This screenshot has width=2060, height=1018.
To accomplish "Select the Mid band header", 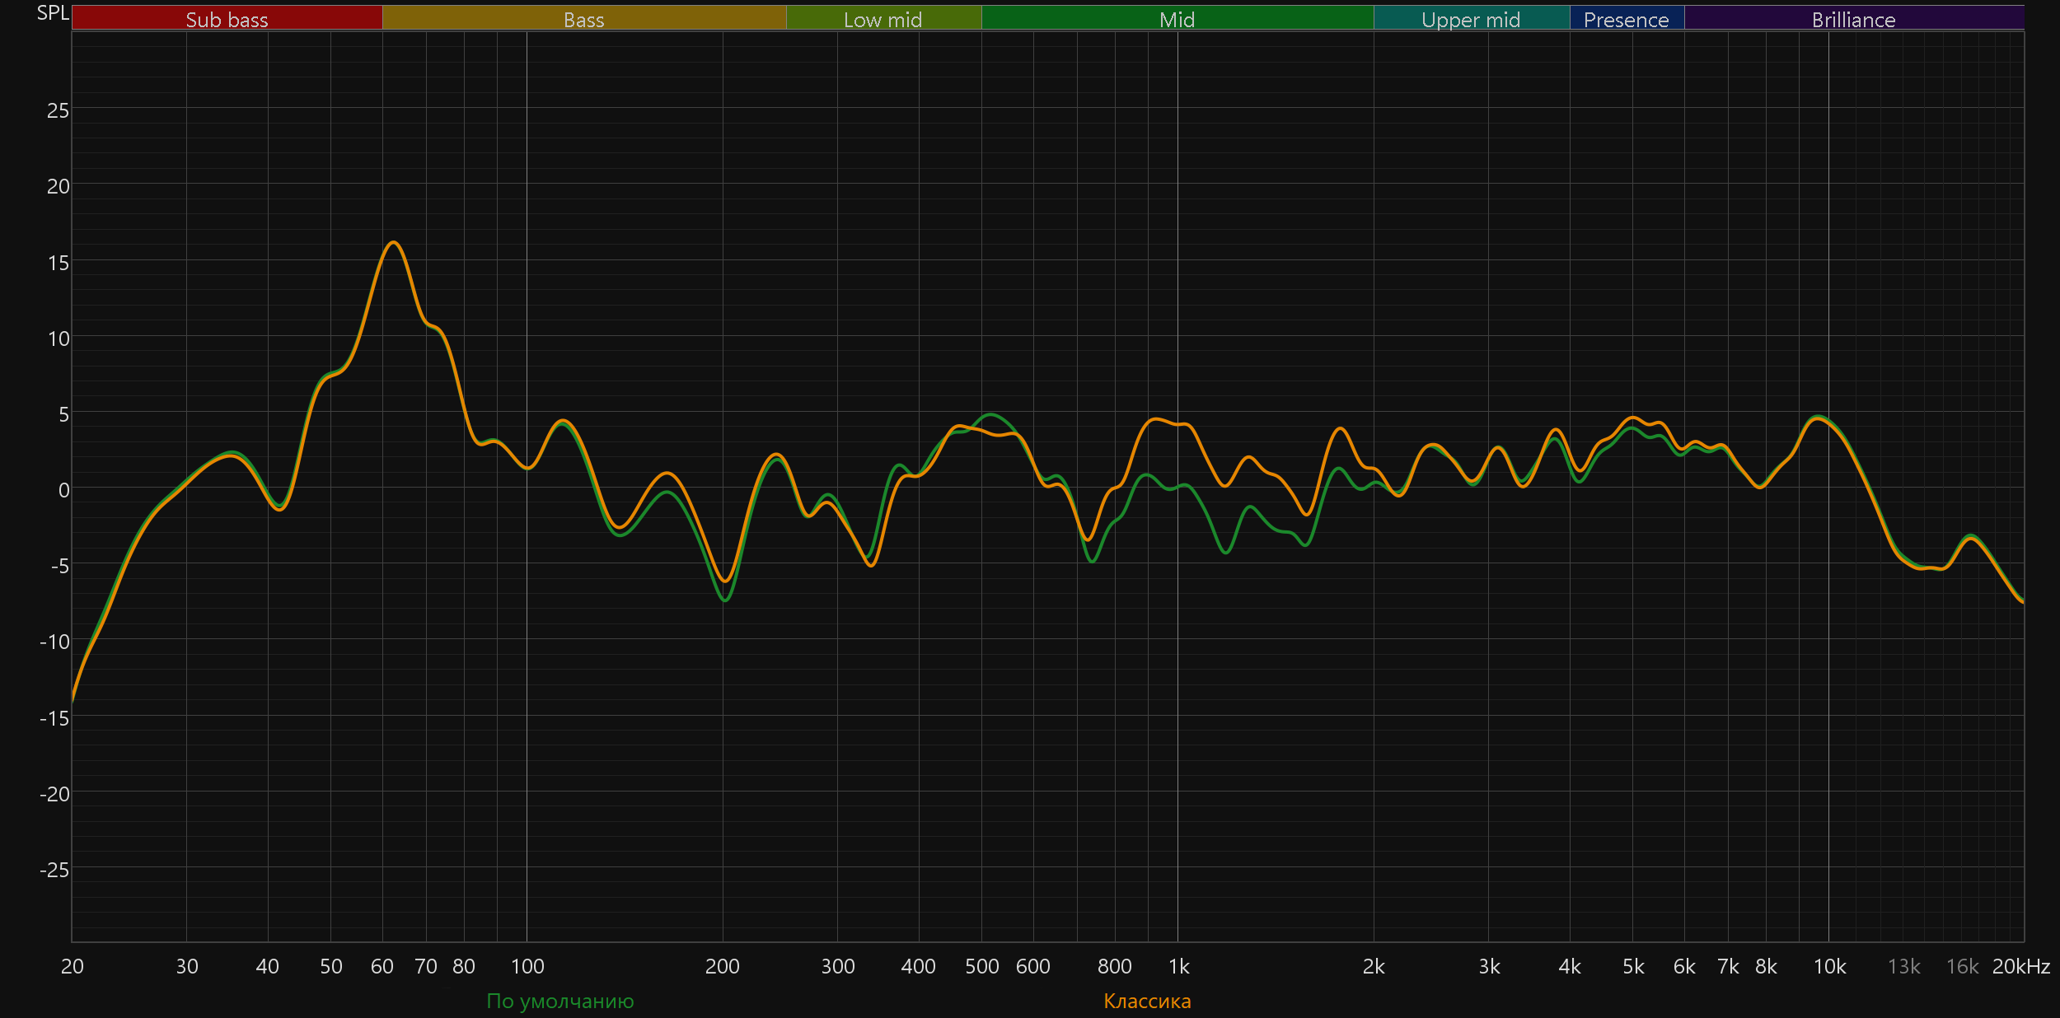I will (1177, 18).
